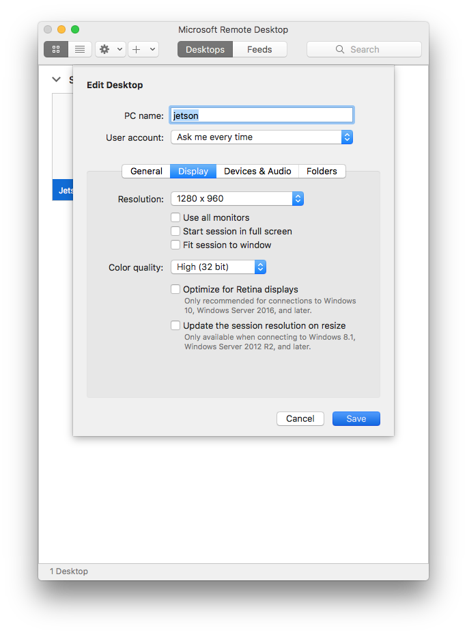Enable Optimize for Retina displays
This screenshot has height=635, width=467.
pyautogui.click(x=175, y=290)
